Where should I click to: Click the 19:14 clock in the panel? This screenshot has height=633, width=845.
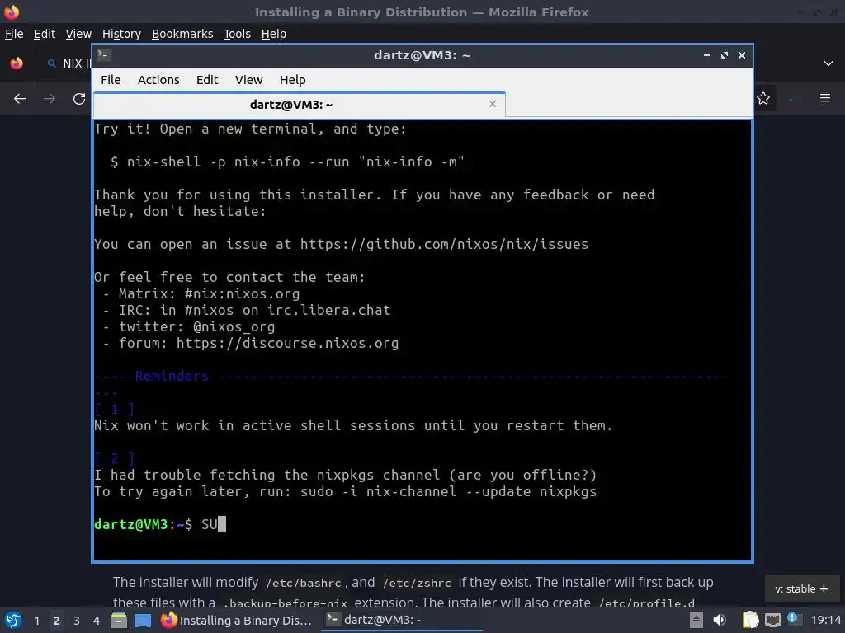click(x=826, y=620)
